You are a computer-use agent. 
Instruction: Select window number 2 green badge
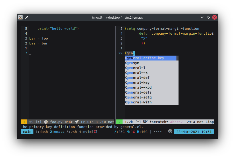tap(119, 122)
